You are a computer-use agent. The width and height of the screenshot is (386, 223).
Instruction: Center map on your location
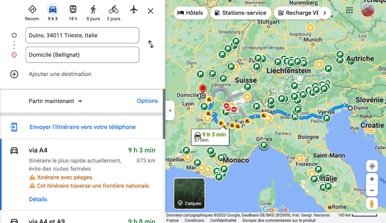pos(372,166)
